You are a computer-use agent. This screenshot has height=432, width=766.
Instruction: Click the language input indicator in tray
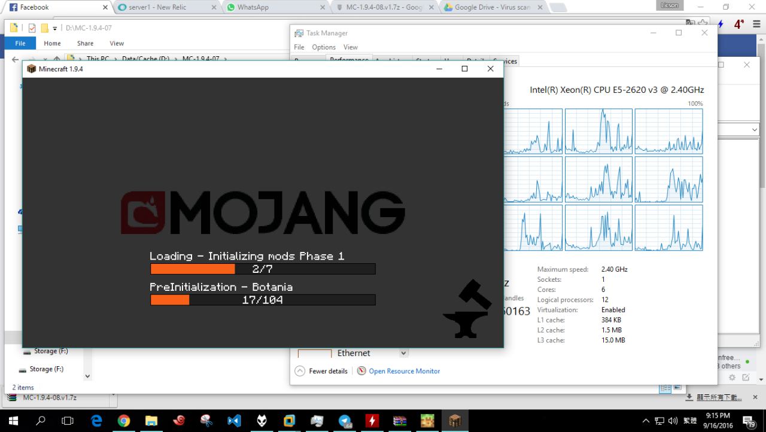click(690, 421)
